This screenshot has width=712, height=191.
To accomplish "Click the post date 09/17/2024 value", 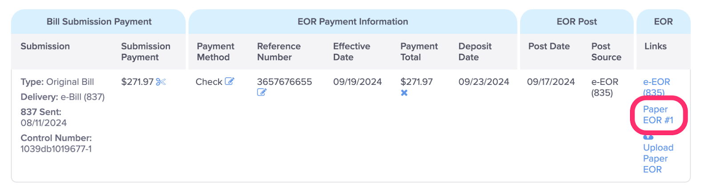I will click(x=551, y=82).
